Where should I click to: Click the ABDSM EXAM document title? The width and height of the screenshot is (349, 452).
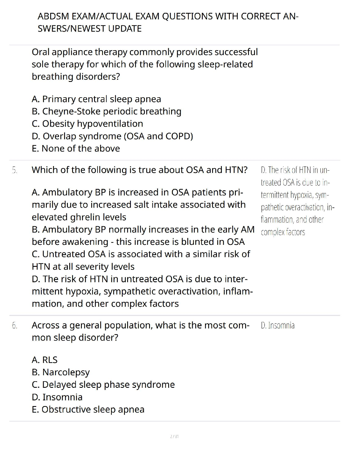[168, 22]
